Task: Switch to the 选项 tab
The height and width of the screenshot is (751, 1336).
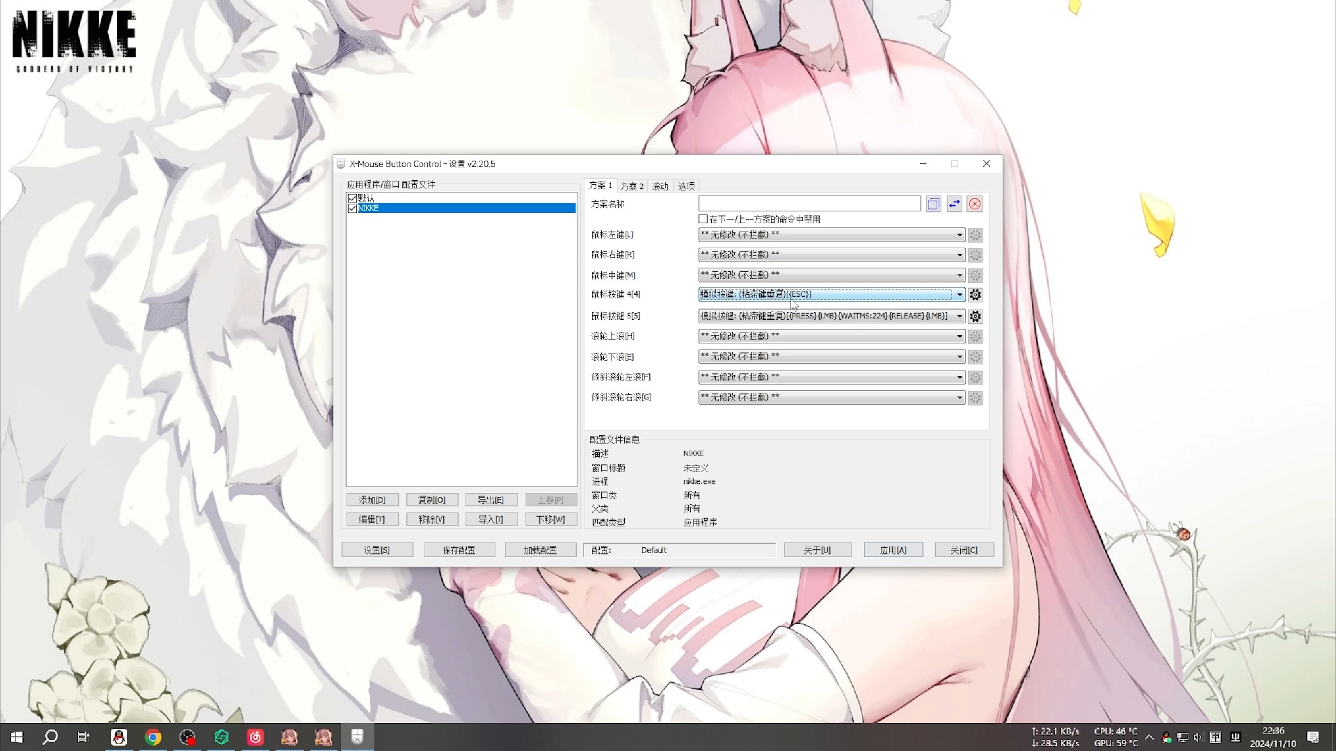Action: [687, 186]
